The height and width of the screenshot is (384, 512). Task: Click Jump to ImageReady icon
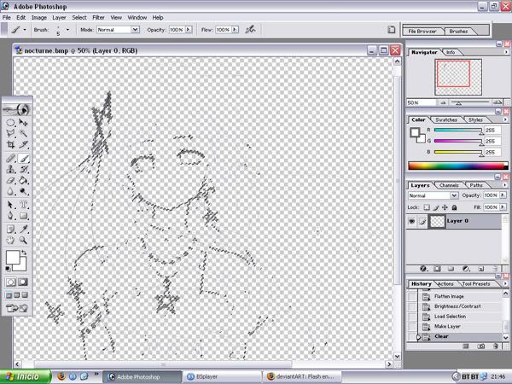17,308
